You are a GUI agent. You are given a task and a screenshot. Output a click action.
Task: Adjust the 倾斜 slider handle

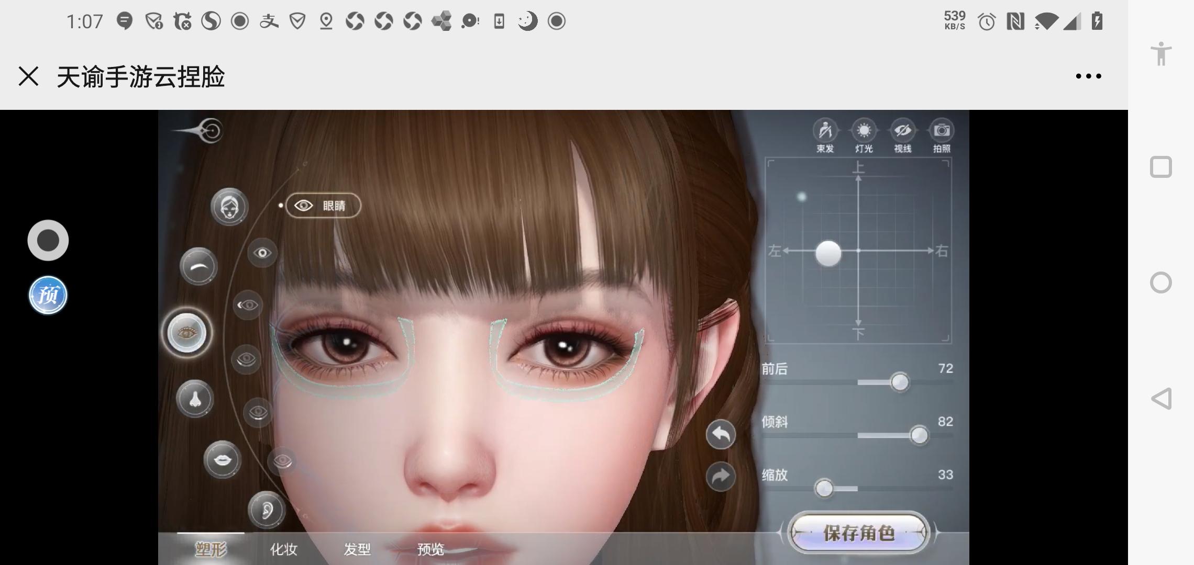click(919, 435)
